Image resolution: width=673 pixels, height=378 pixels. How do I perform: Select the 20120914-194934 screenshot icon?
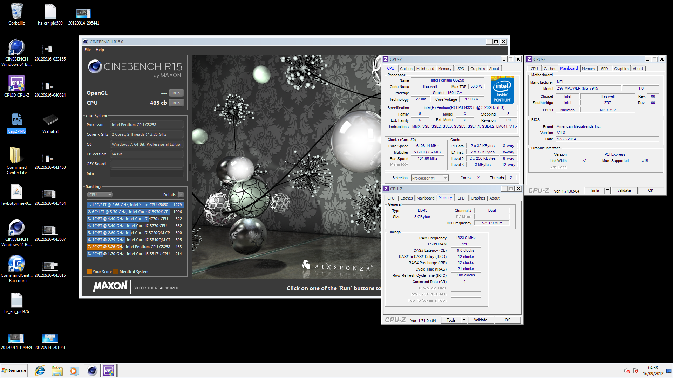coord(16,338)
